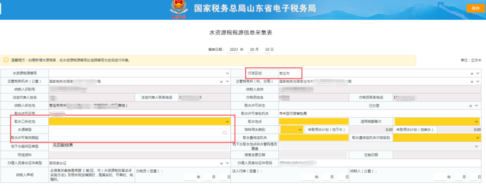Click the magnifier icon in the dropdown search box
This screenshot has width=486, height=191.
tap(225, 133)
